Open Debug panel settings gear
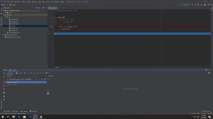This screenshot has width=213, height=119. [x=206, y=70]
